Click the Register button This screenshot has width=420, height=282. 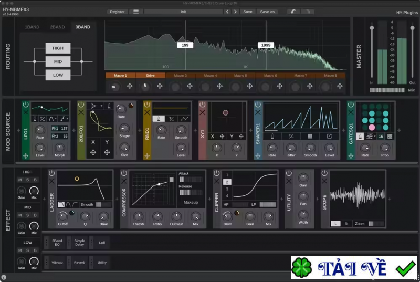(117, 12)
